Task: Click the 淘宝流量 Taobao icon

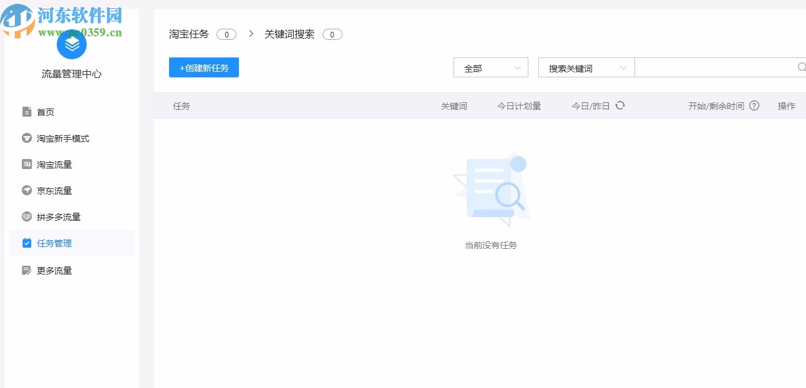Action: pos(26,164)
